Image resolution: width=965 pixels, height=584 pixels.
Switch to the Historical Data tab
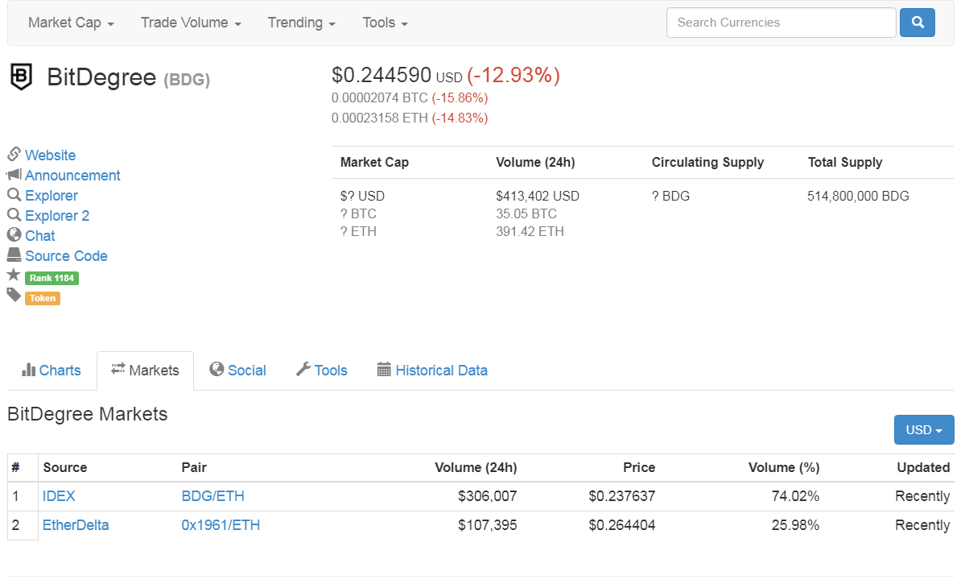pyautogui.click(x=433, y=371)
